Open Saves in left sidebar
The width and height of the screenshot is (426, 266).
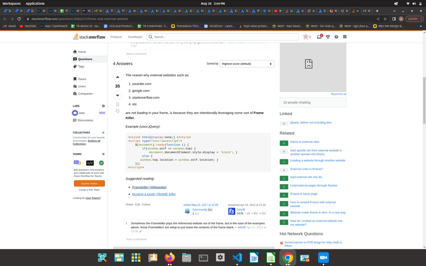tap(89, 79)
